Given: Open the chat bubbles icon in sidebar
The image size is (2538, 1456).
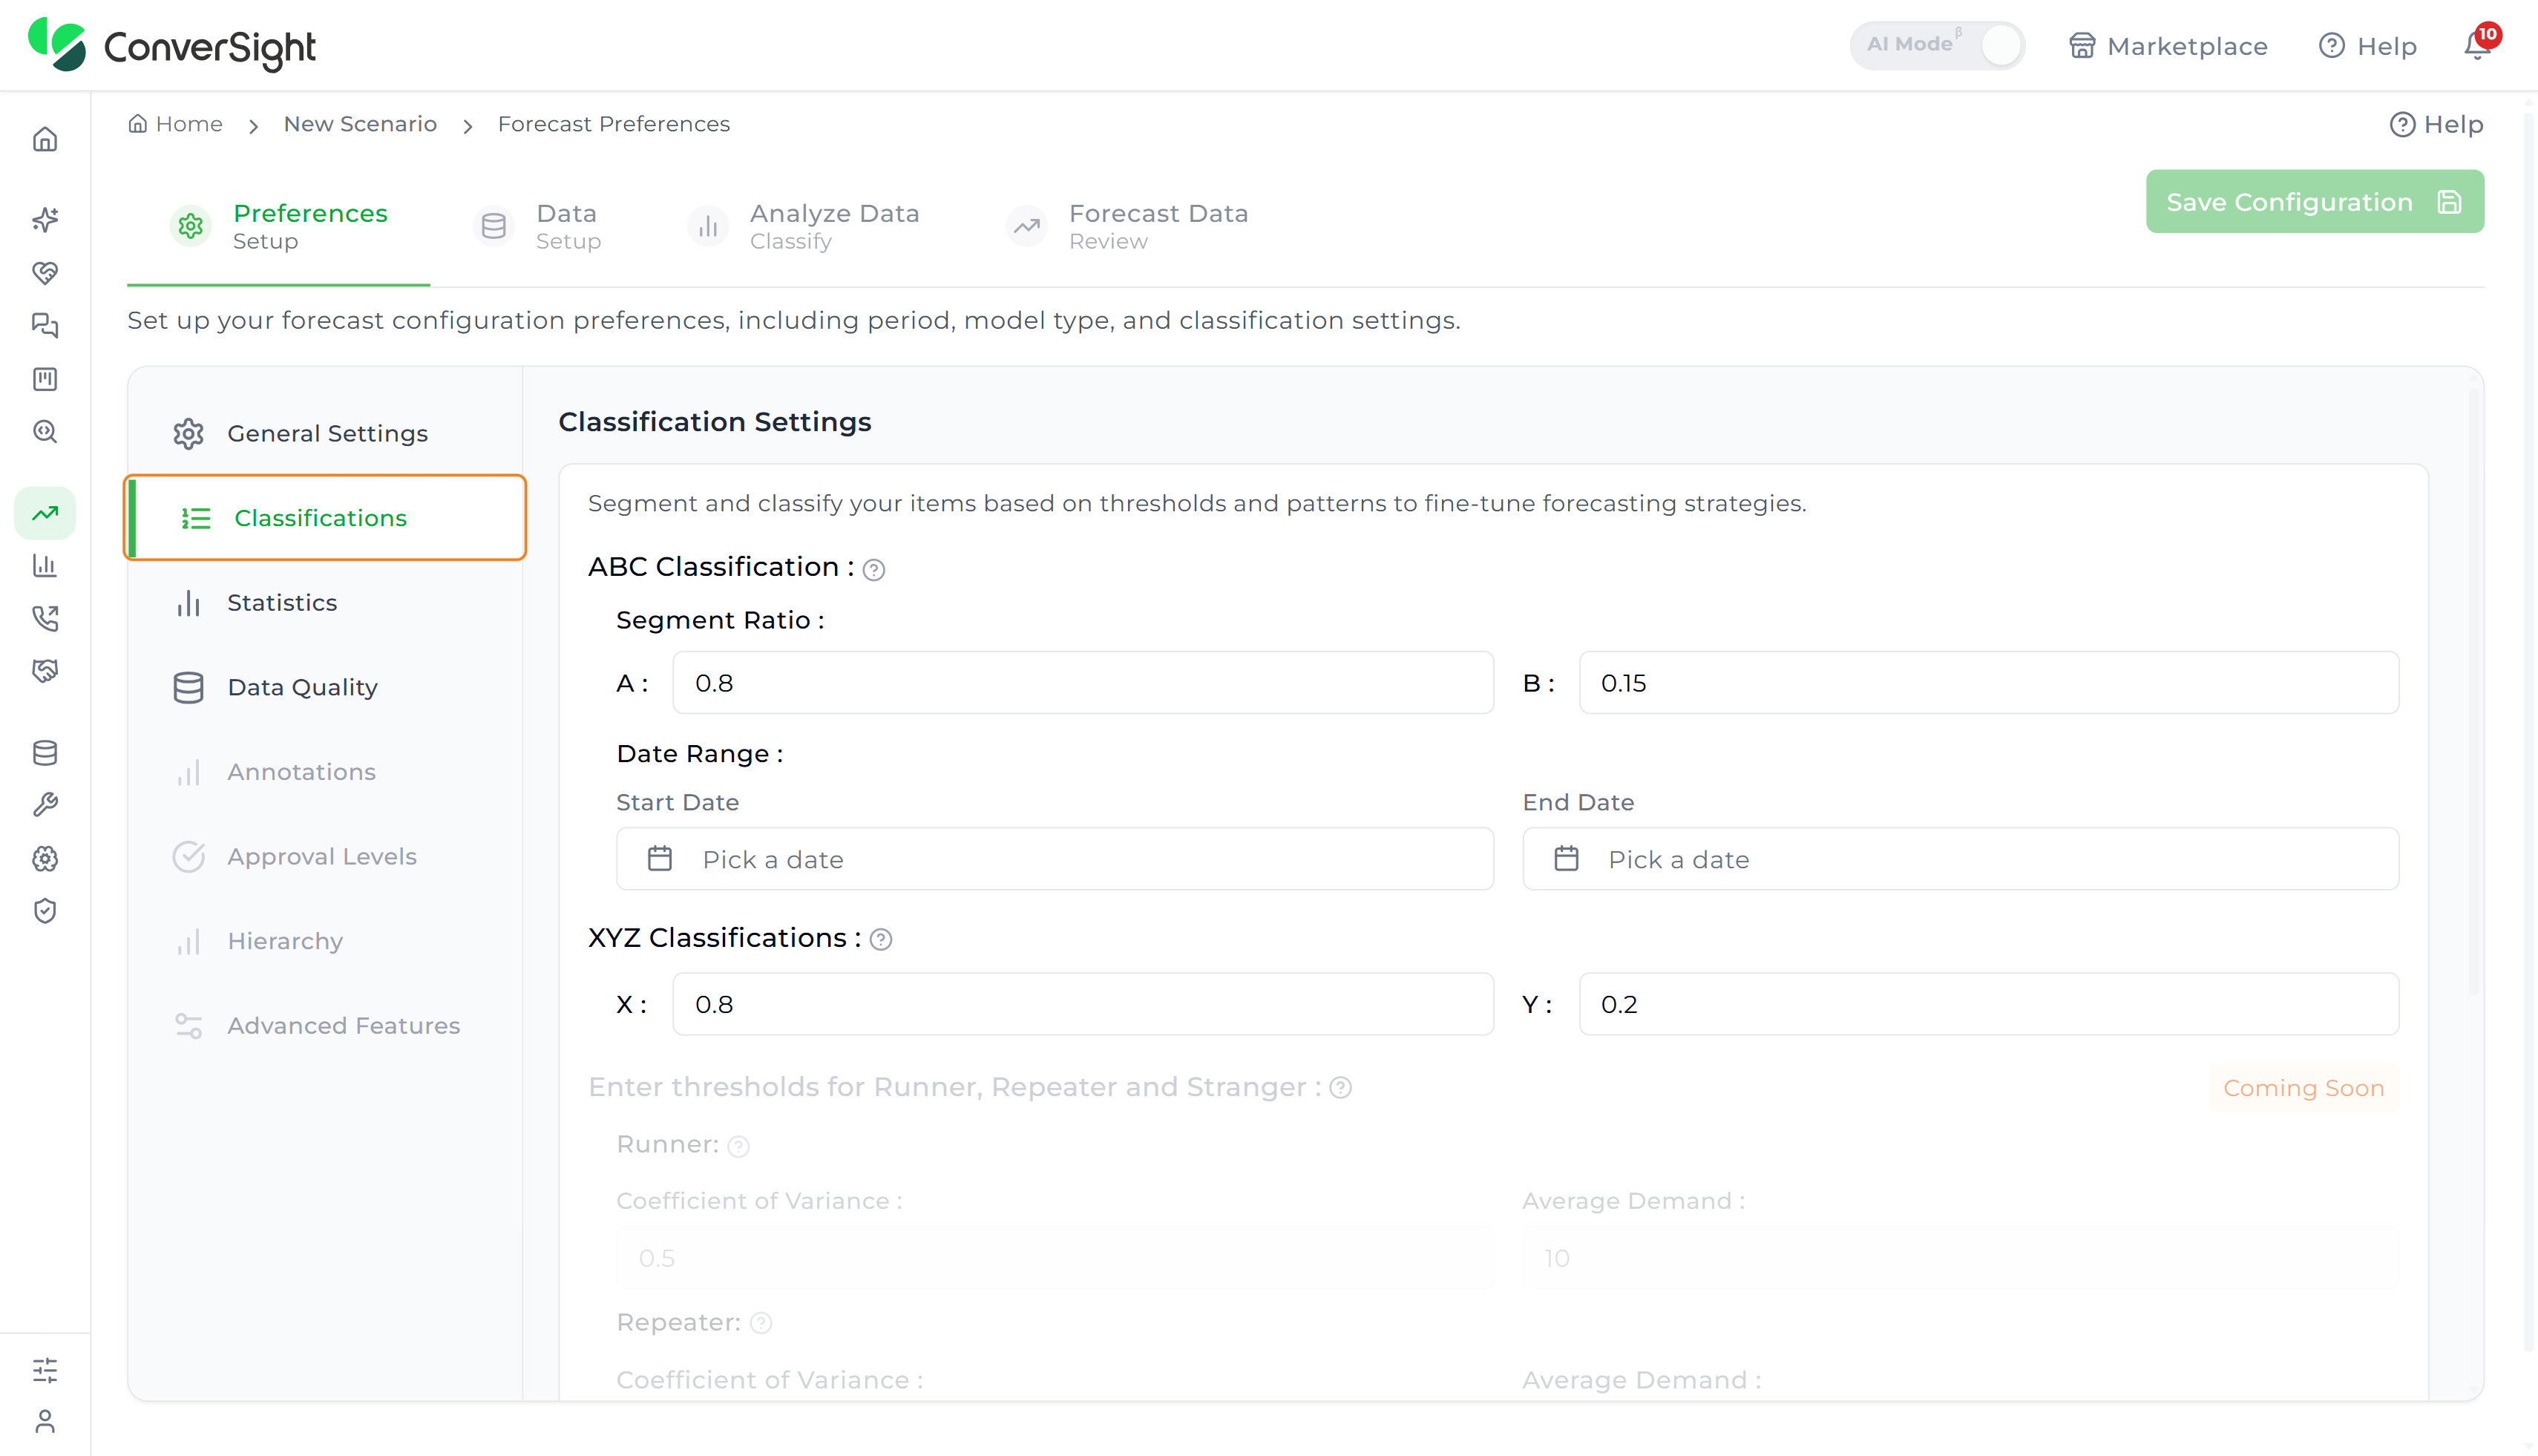Looking at the screenshot, I should (x=45, y=325).
